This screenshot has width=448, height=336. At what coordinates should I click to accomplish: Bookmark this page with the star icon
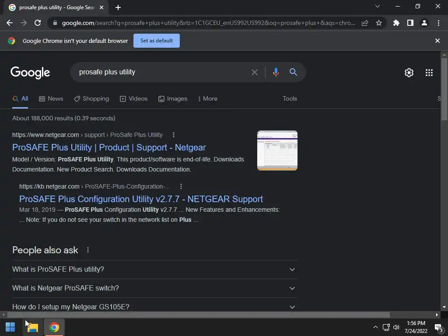coord(379,23)
